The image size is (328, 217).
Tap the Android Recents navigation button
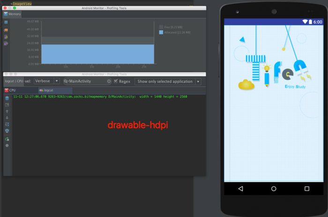pyautogui.click(x=307, y=188)
